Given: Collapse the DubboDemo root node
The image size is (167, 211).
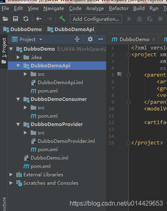Looking at the screenshot, I should 11,49.
